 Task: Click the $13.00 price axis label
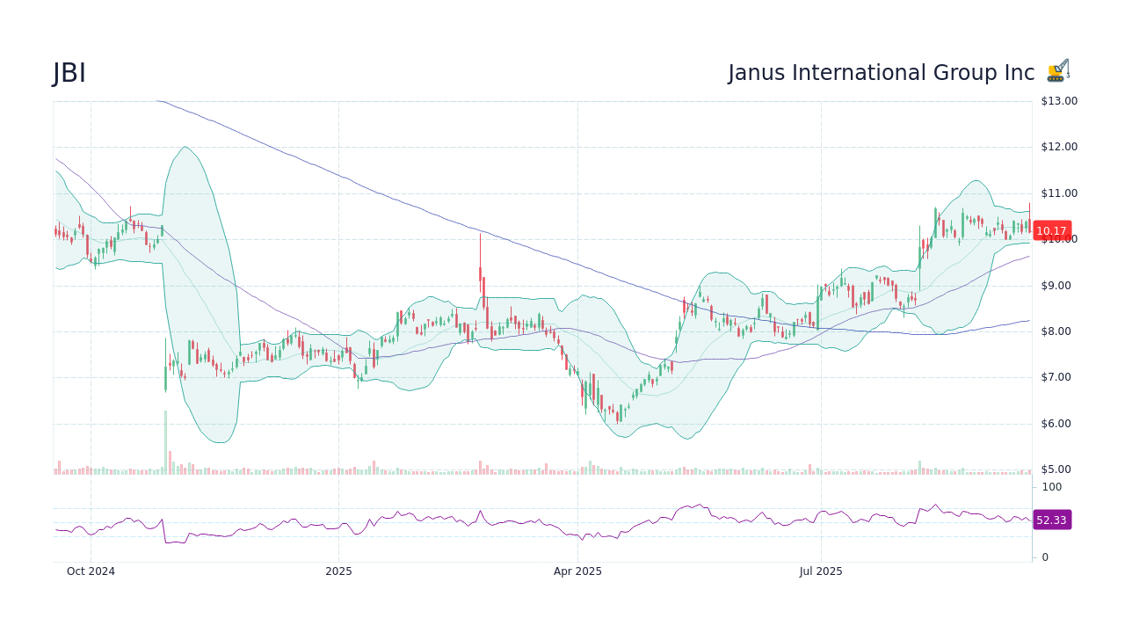coord(1057,100)
